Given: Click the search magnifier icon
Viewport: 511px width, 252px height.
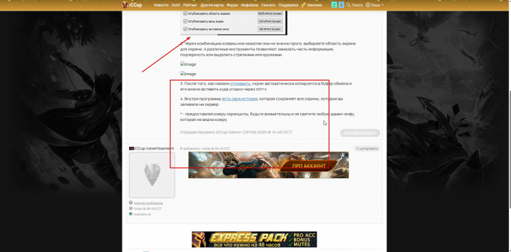Looking at the screenshot, I should point(349,5).
